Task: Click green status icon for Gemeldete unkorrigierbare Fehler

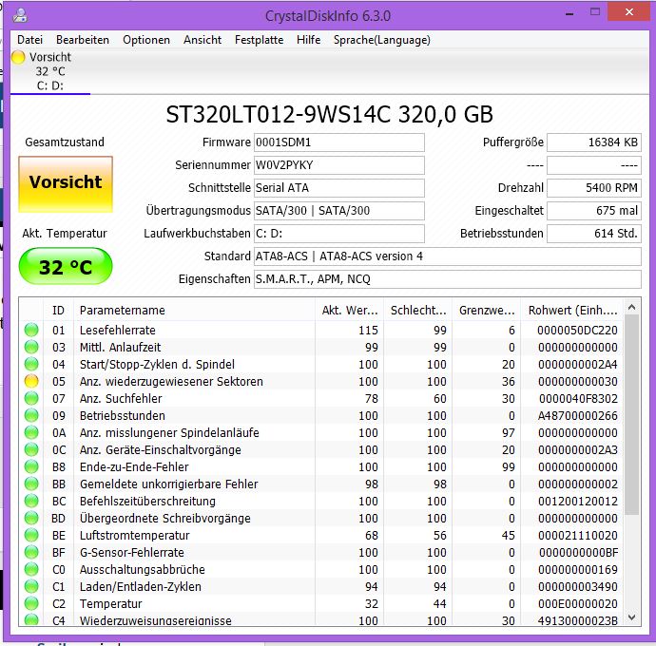Action: point(31,484)
